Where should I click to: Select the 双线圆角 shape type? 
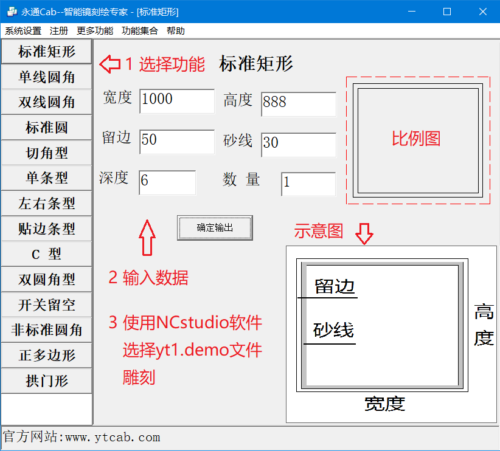(x=46, y=103)
